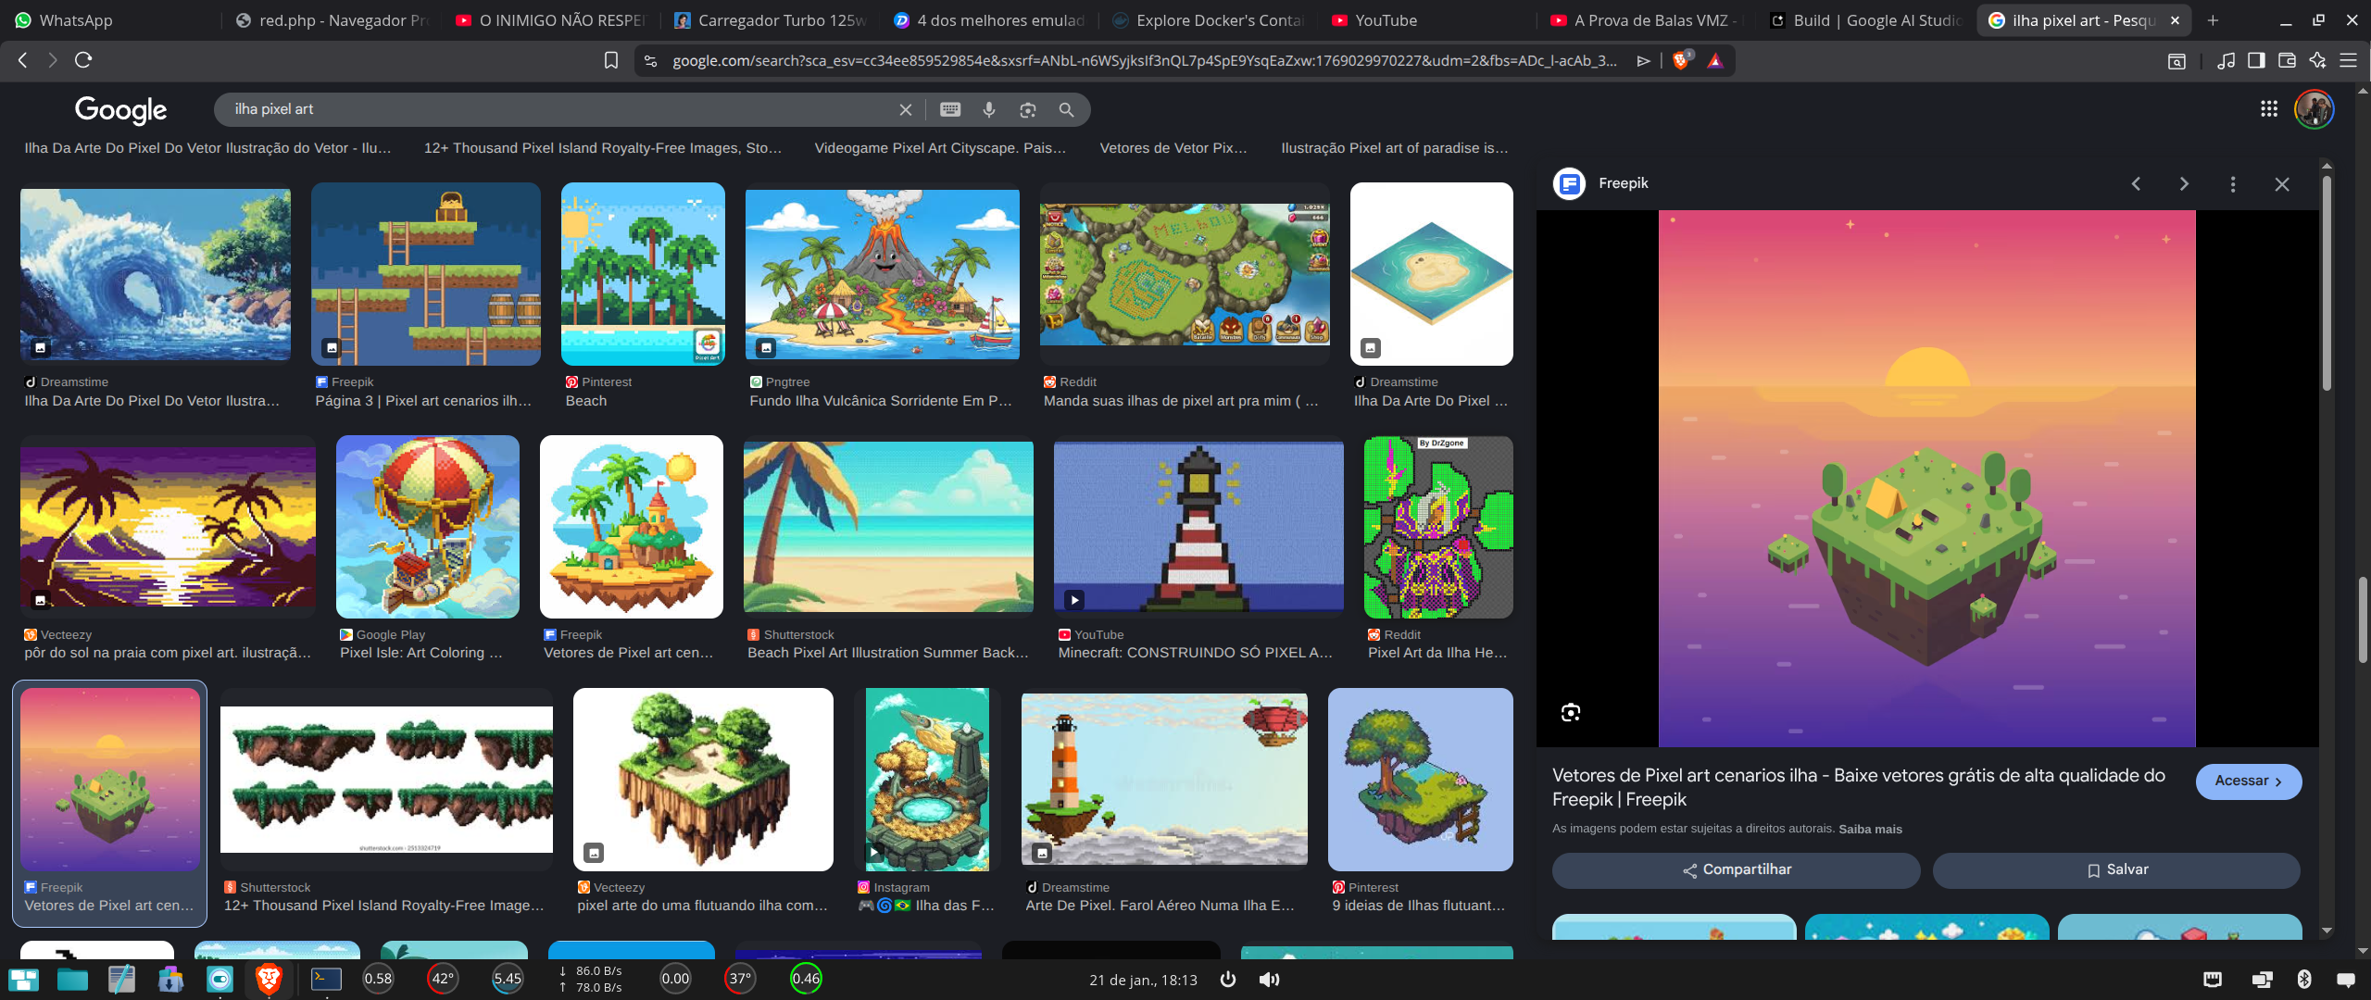This screenshot has width=2371, height=1000.
Task: Open Google account profile avatar
Action: tap(2314, 109)
